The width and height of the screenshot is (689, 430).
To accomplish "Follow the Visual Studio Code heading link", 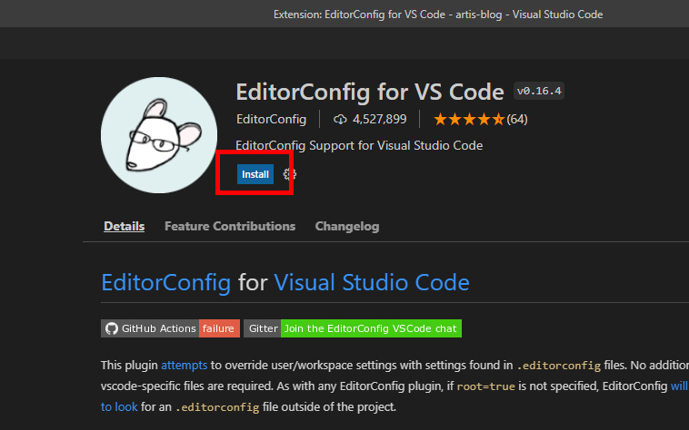I will (372, 283).
